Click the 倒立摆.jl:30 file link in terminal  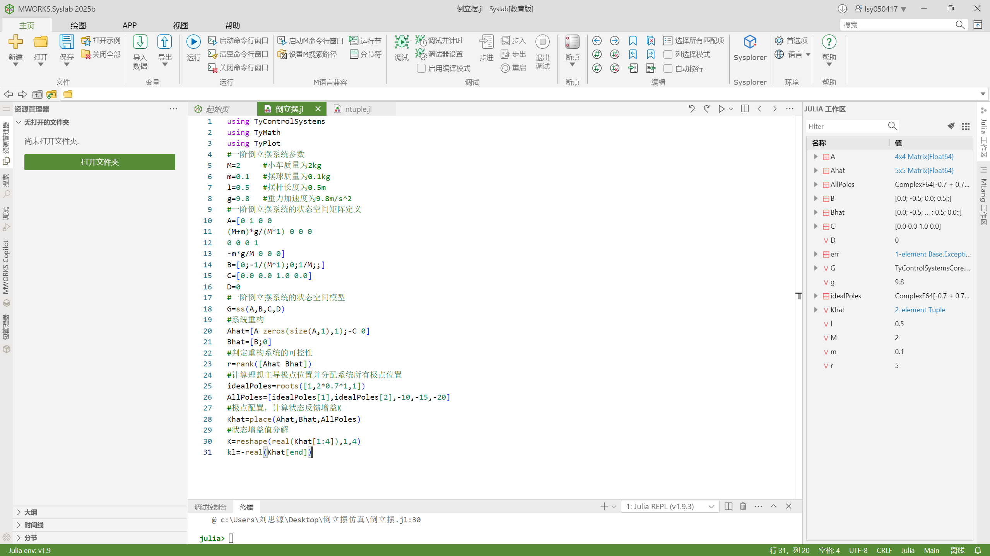pos(395,520)
